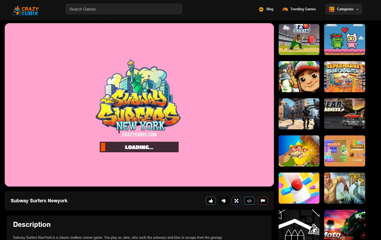Click the orange Blog icon
The image size is (381, 240).
(x=261, y=9)
